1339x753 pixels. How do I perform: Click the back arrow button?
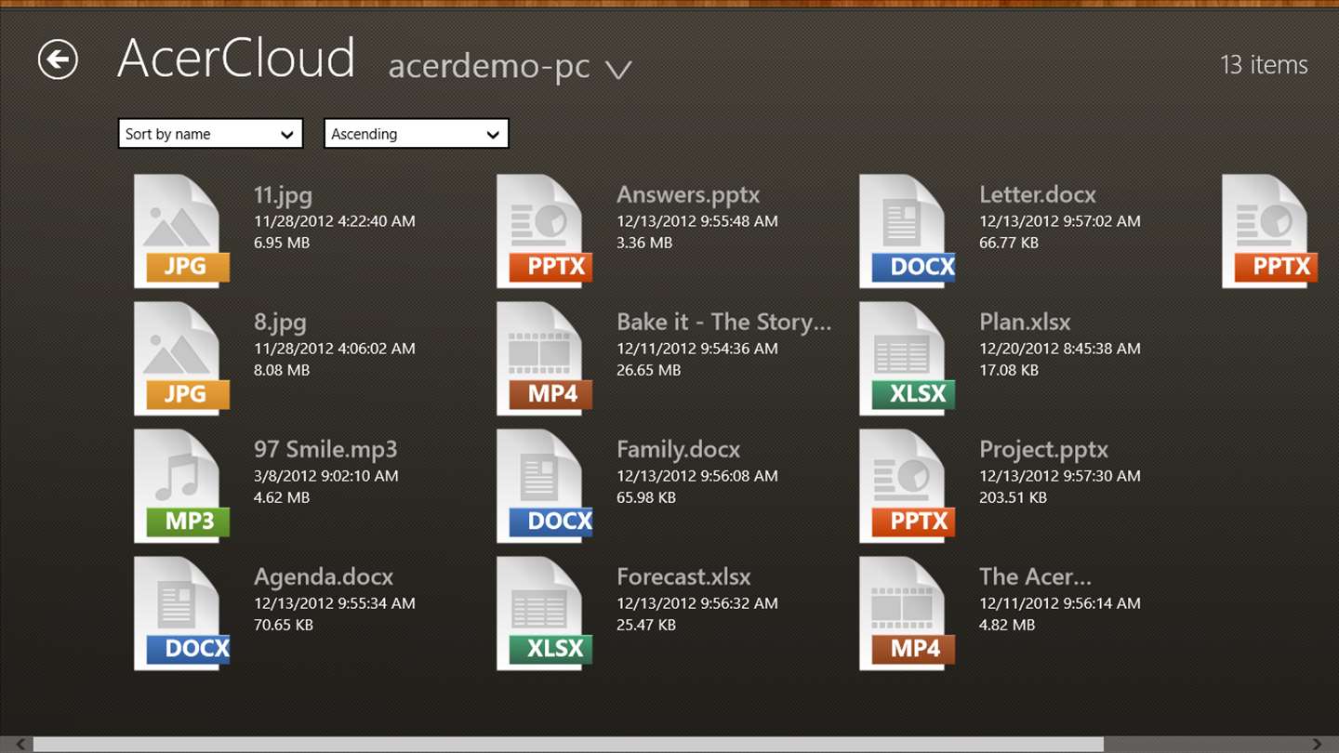(x=58, y=60)
